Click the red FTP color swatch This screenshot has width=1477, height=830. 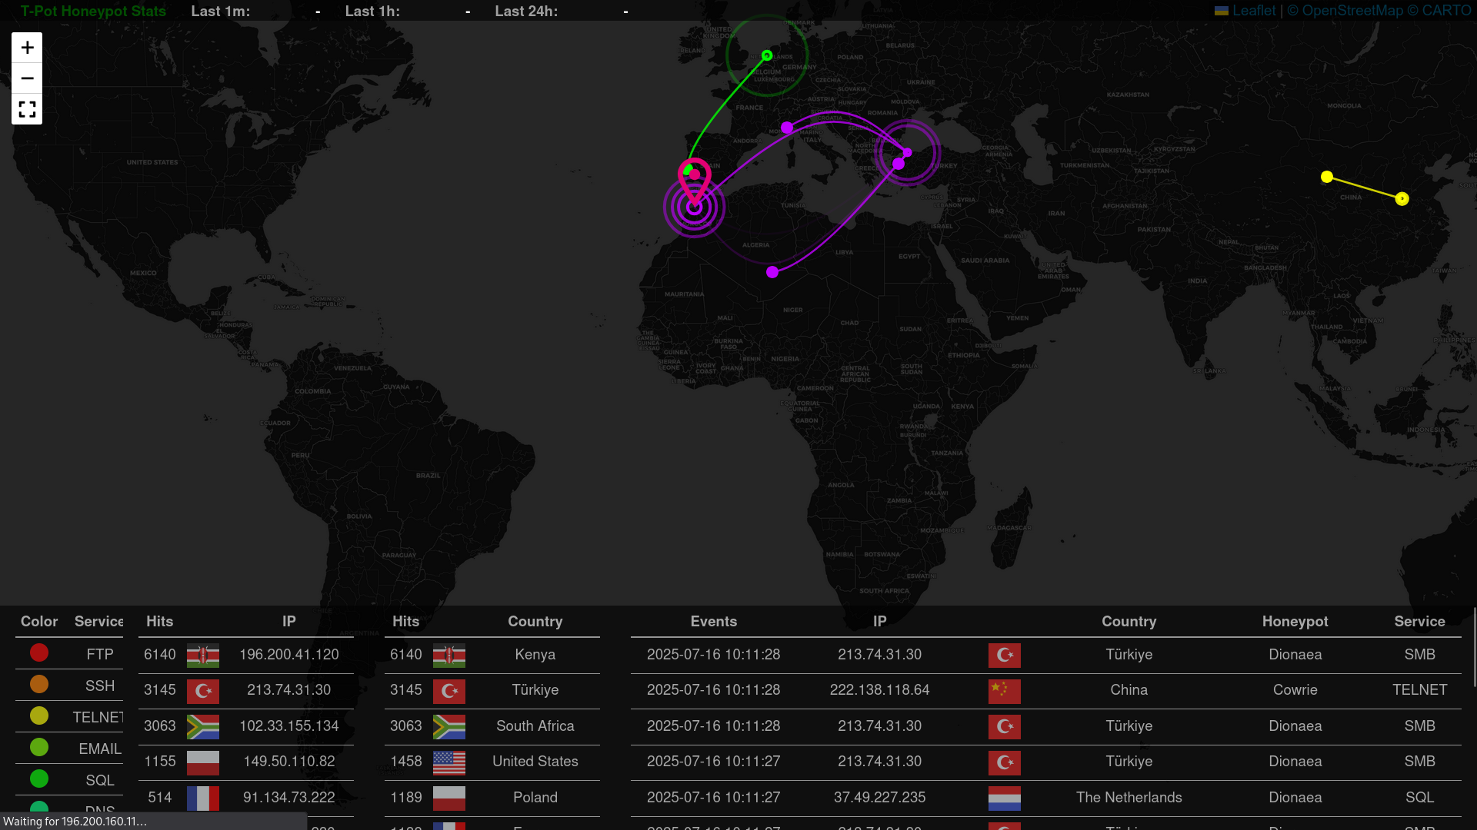(x=39, y=653)
